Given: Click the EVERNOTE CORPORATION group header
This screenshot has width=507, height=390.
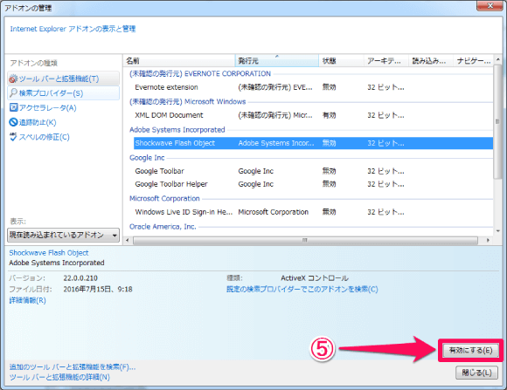Looking at the screenshot, I should 200,73.
